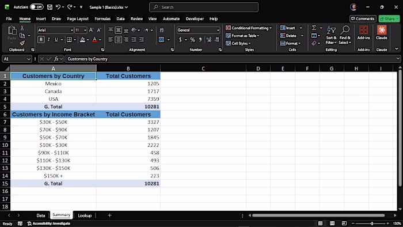Click Merge and Center icon
Screen dimensions: 403x227
click(x=161, y=40)
